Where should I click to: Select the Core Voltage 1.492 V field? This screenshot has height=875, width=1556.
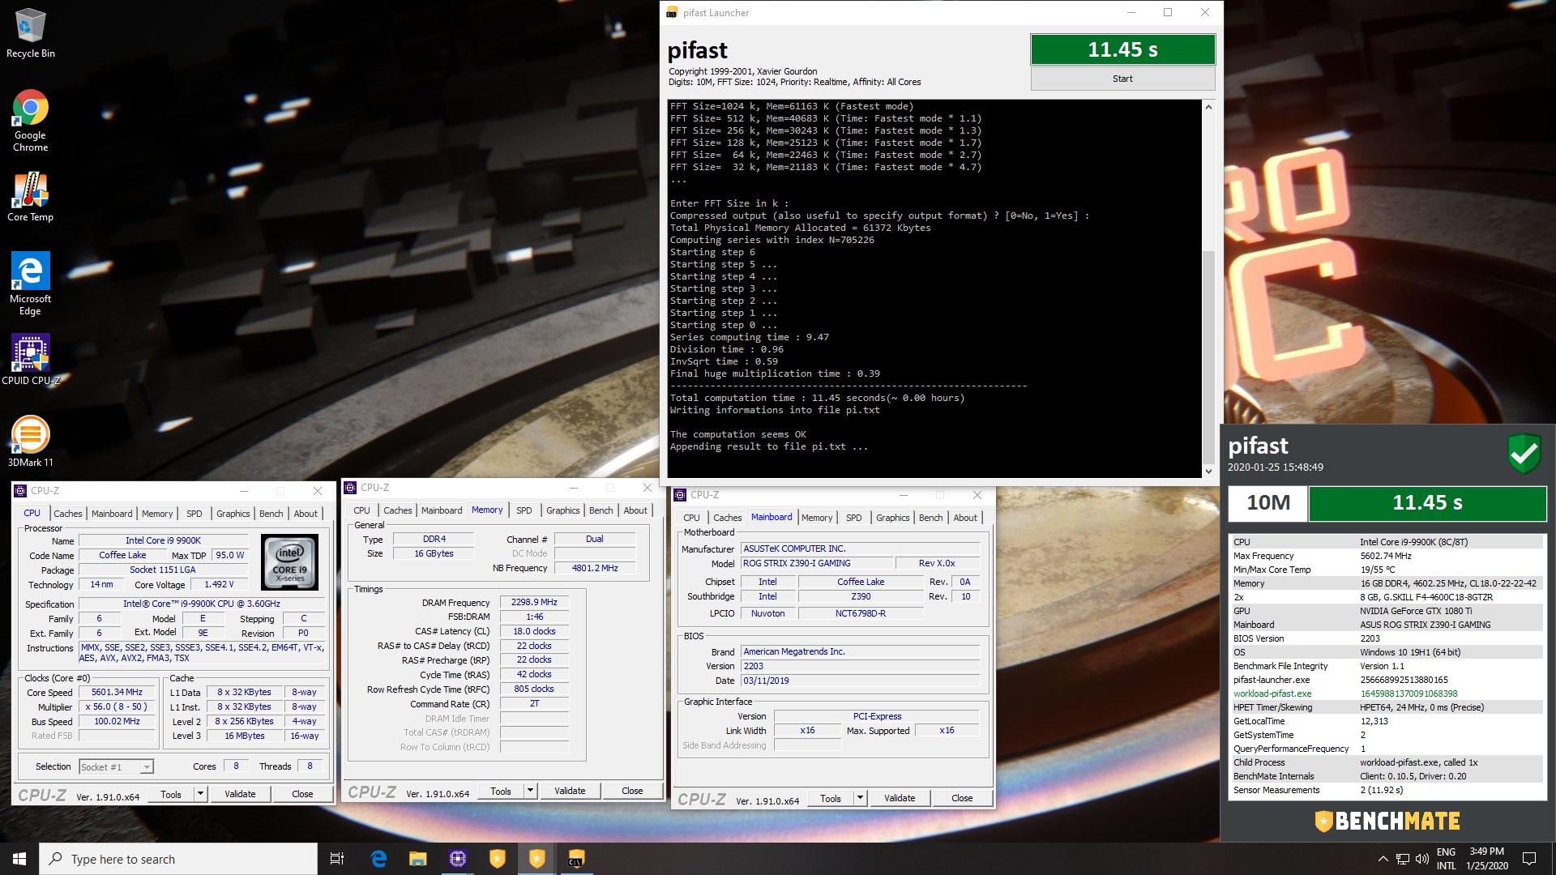(219, 585)
